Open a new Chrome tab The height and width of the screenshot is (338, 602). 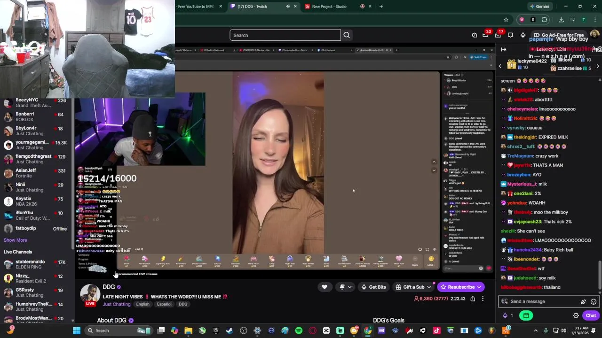click(381, 7)
